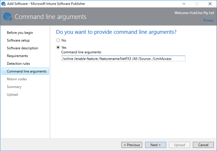Click the Return codes step
Image resolution: width=217 pixels, height=151 pixels.
pyautogui.click(x=17, y=79)
